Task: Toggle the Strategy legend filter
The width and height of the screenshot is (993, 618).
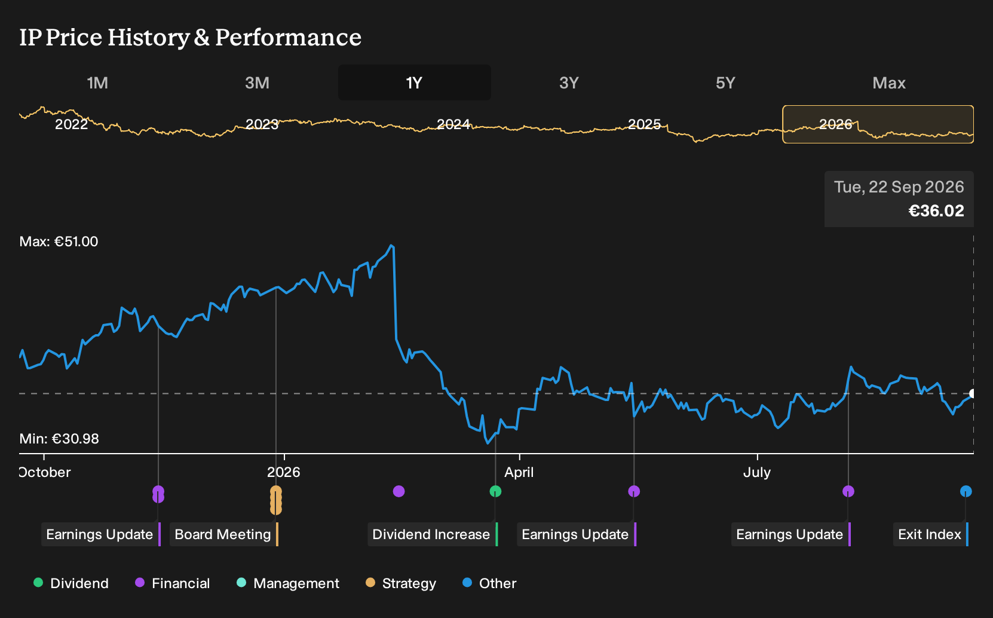Action: click(x=401, y=583)
